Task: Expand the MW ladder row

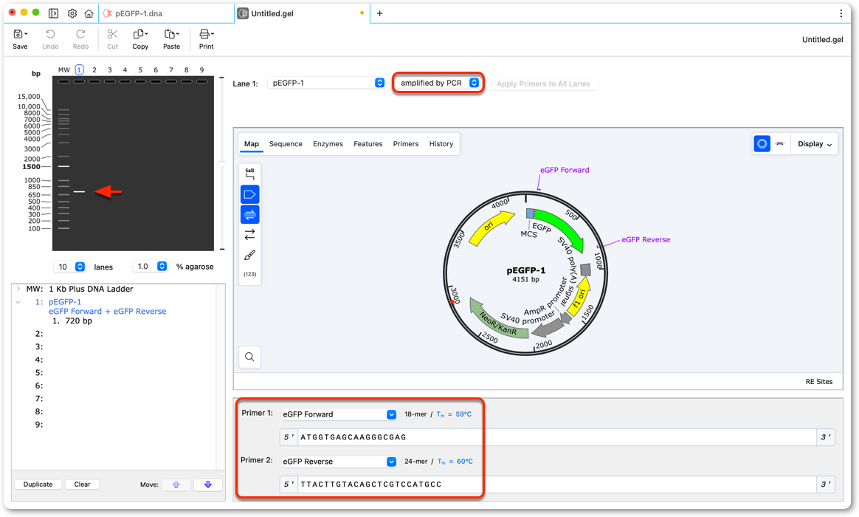Action: (18, 288)
